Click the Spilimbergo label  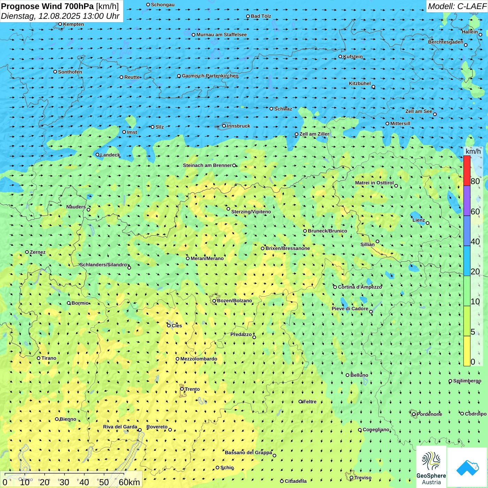pyautogui.click(x=467, y=381)
